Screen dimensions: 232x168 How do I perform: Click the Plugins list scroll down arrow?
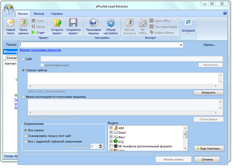(x=185, y=148)
